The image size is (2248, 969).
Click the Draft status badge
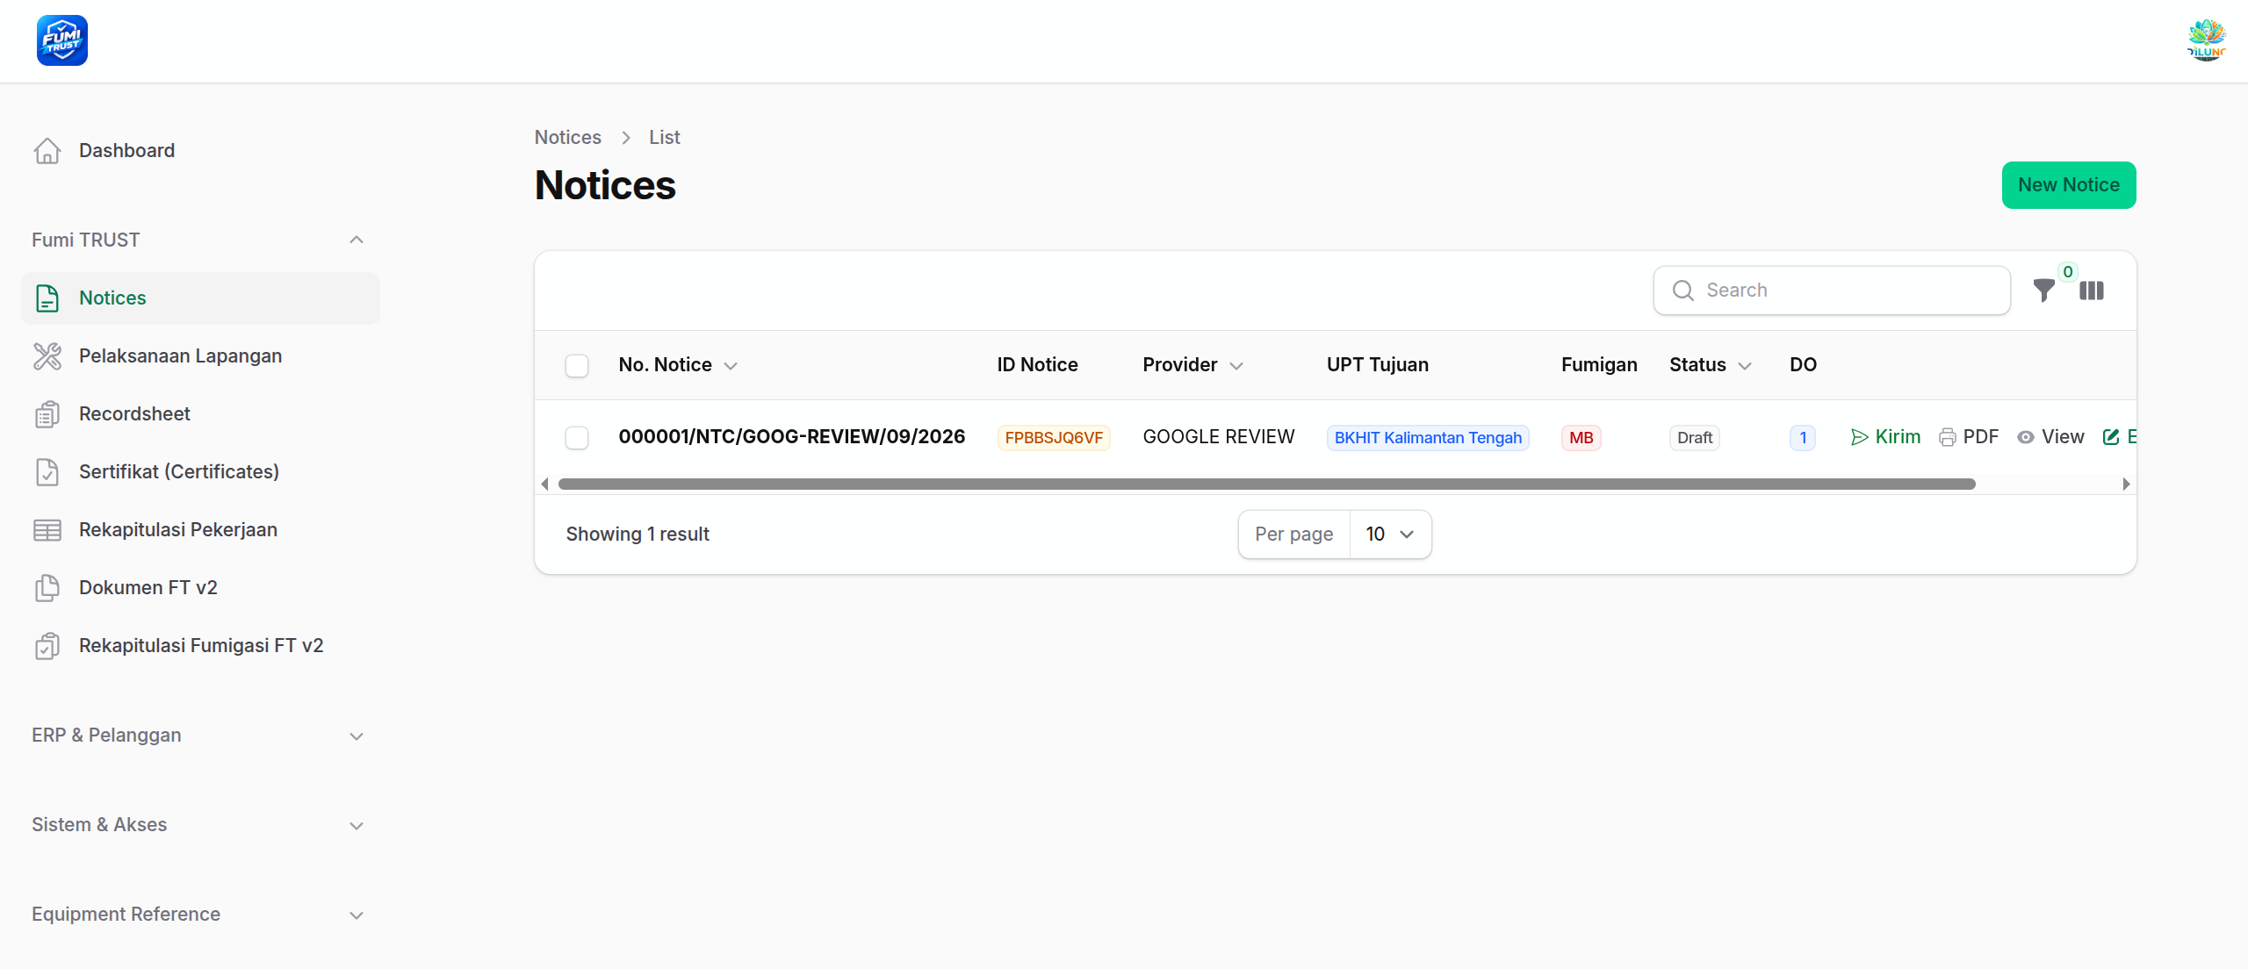pos(1695,438)
